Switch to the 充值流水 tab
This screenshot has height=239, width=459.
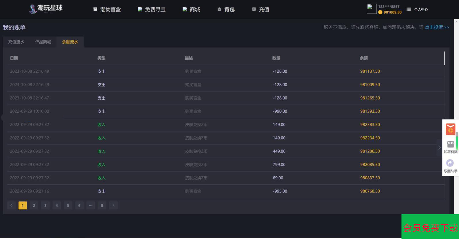16,42
